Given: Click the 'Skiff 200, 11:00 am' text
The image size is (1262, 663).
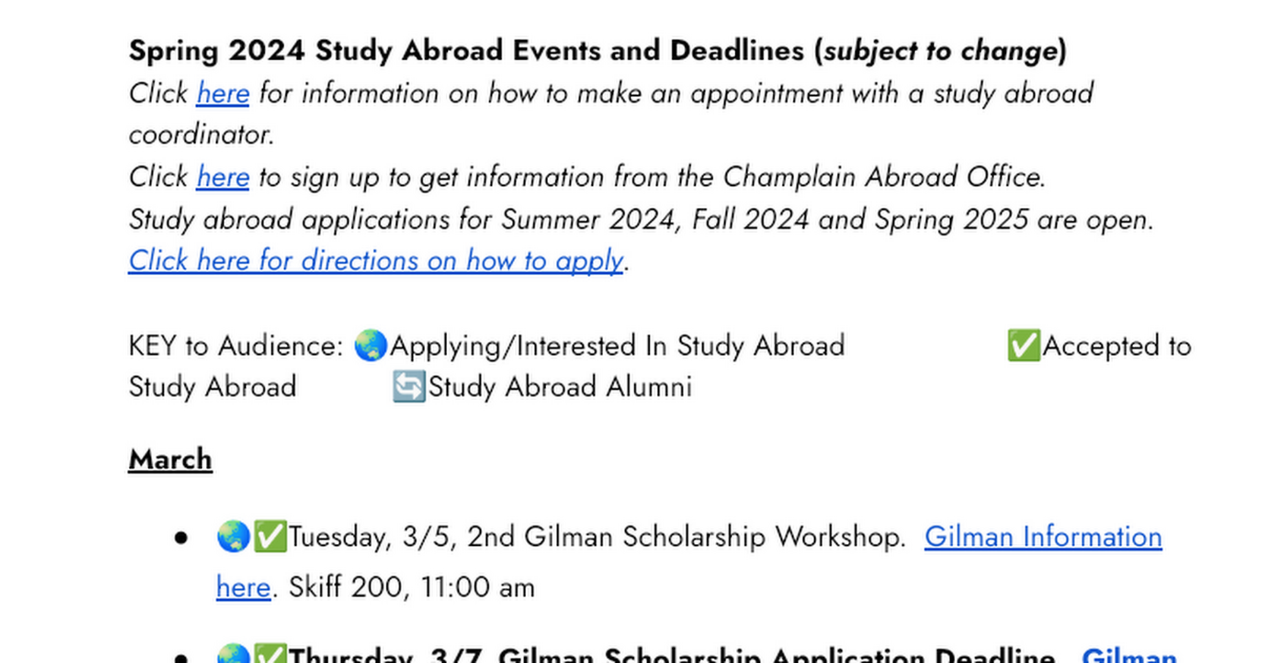Looking at the screenshot, I should pyautogui.click(x=412, y=587).
